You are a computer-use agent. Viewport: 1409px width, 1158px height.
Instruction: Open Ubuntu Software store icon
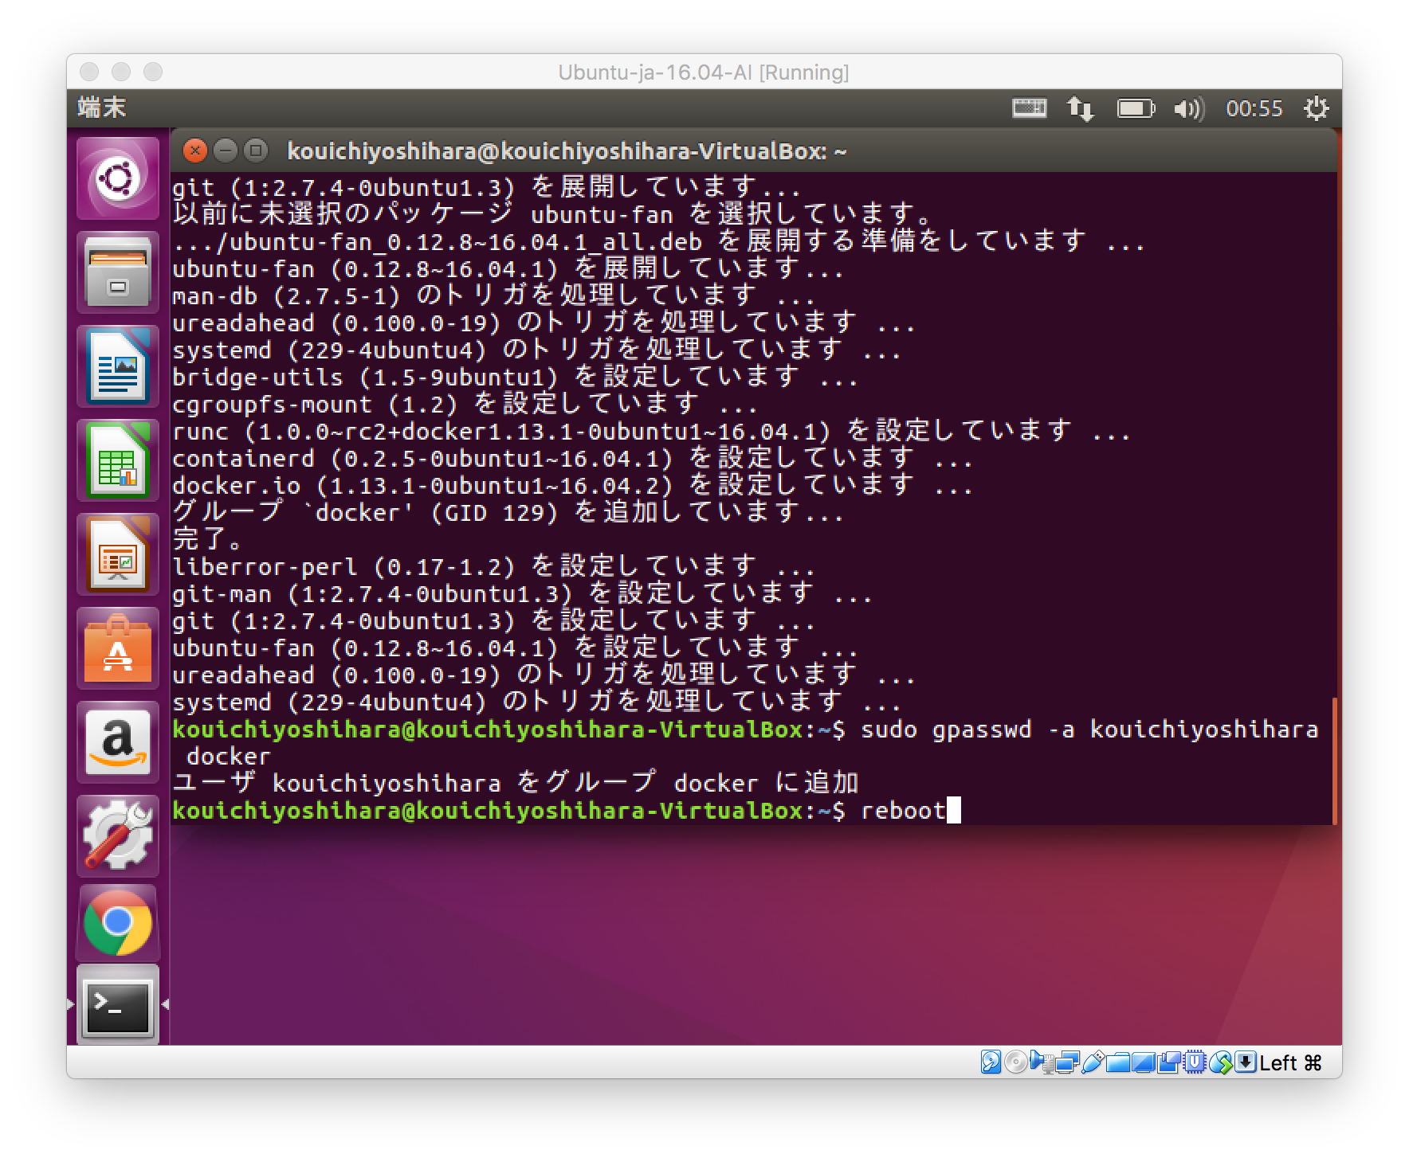point(118,648)
